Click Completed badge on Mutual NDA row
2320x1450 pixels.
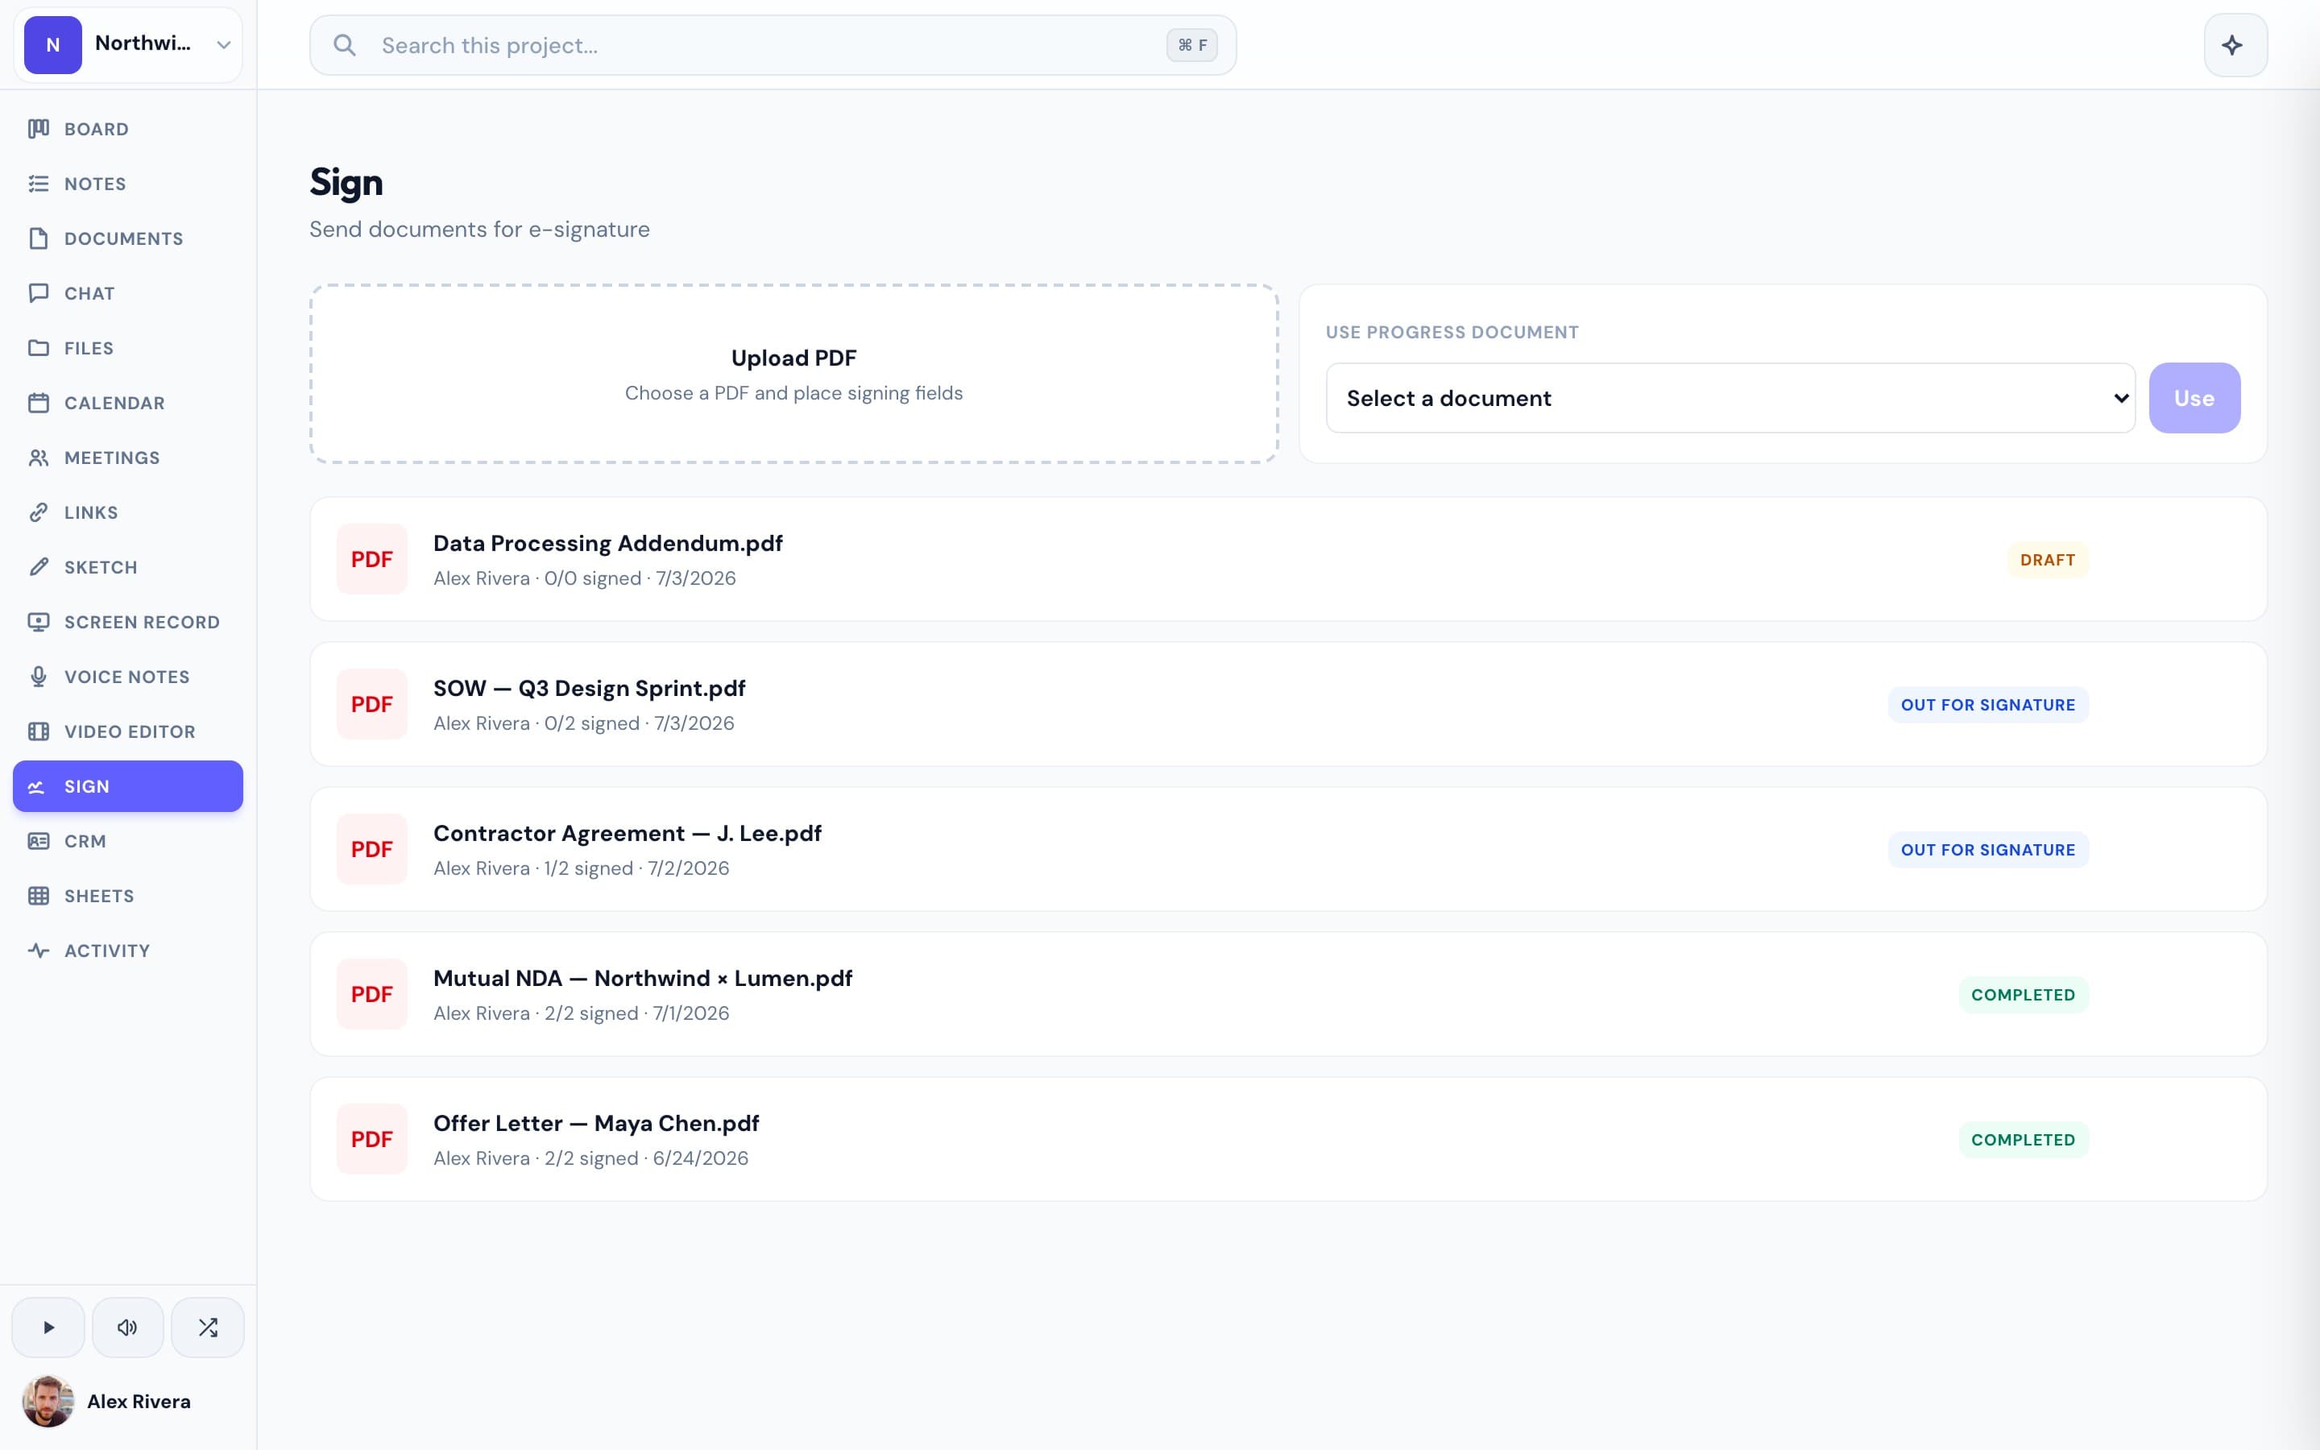pos(2023,995)
